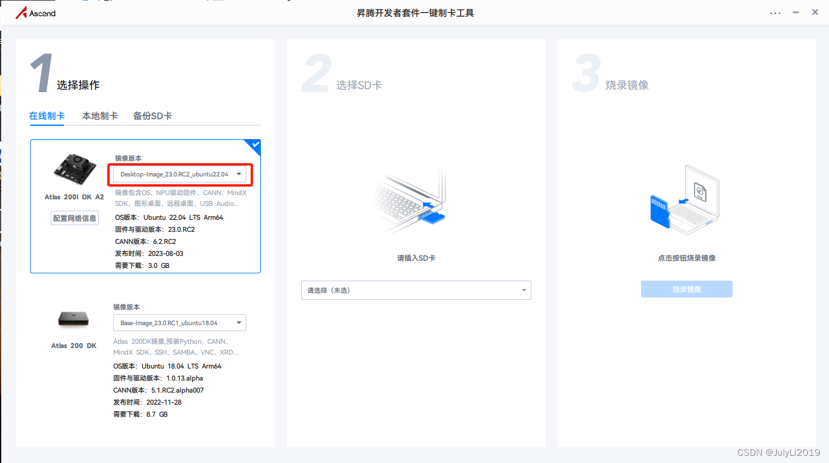Click the text 需要下载: 8.7 GB
This screenshot has width=829, height=463.
140,414
